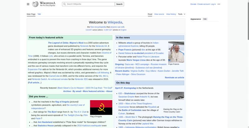Open the hamburger main menu icon
The width and height of the screenshot is (249, 128).
pos(28,4)
